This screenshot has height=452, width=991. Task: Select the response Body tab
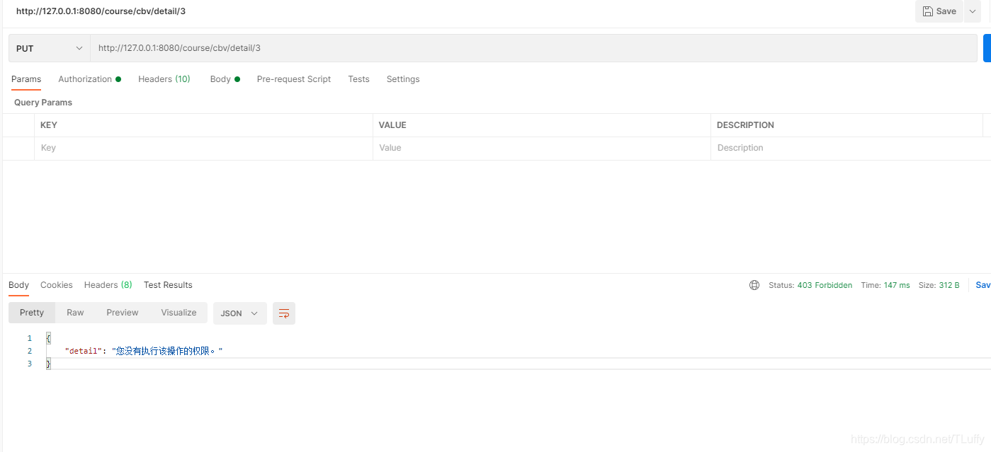[19, 285]
